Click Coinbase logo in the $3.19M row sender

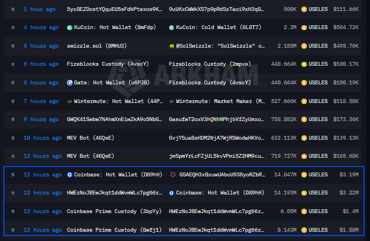click(x=70, y=175)
